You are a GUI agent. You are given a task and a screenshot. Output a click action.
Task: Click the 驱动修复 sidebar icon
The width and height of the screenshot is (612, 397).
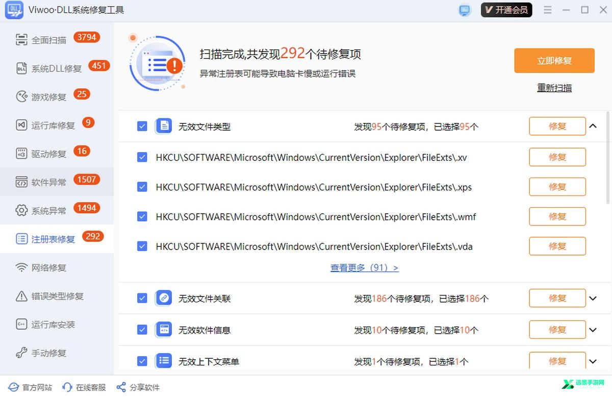(x=21, y=154)
